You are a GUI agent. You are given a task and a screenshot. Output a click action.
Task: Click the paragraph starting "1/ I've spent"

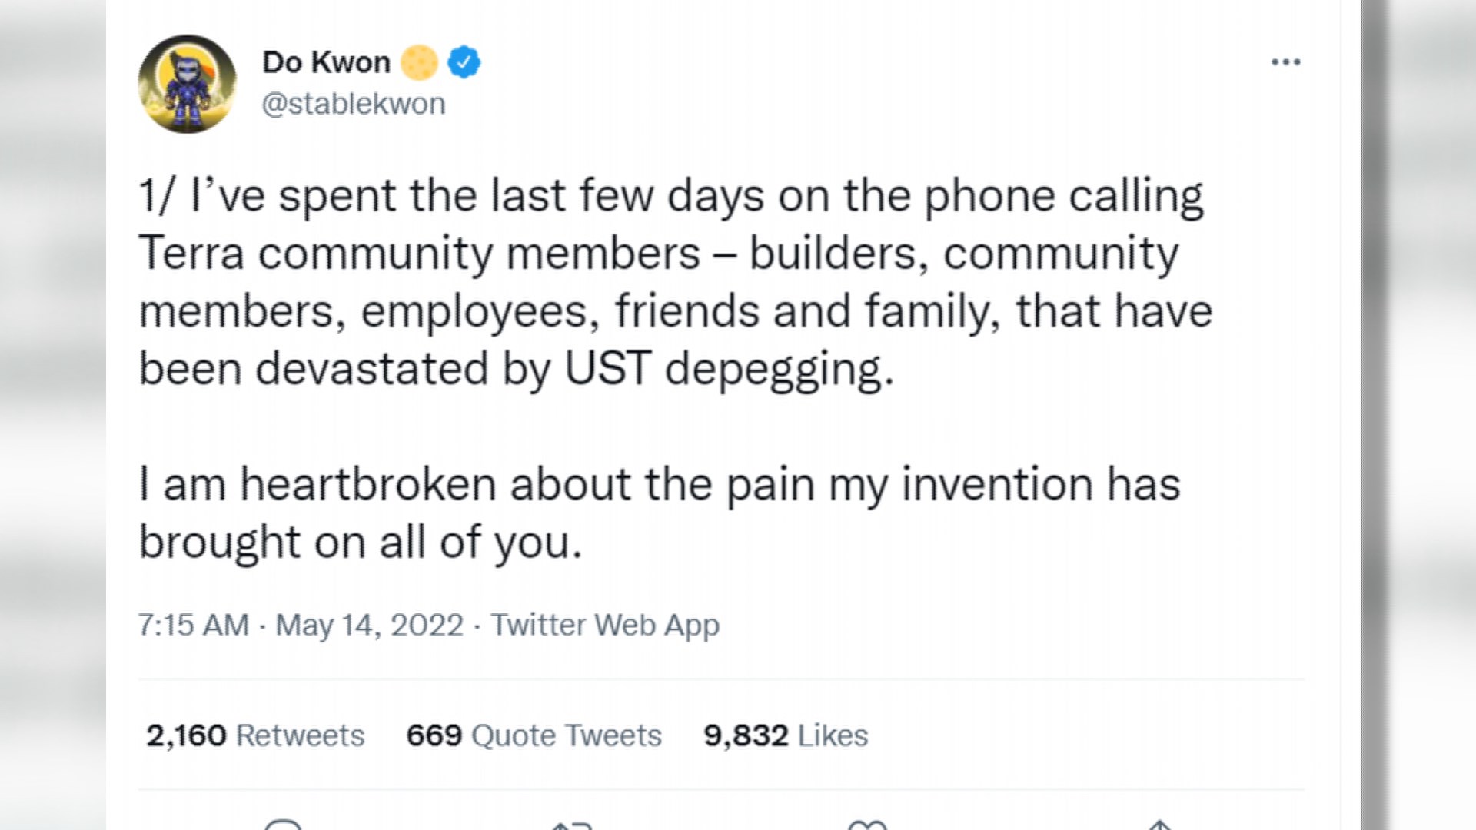(675, 282)
